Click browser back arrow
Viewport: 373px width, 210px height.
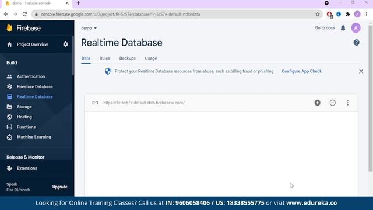6,14
